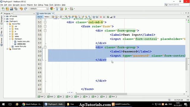This screenshot has height=107, width=190.
Task: Select sidebar.php in the project tree
Action: (21, 44)
